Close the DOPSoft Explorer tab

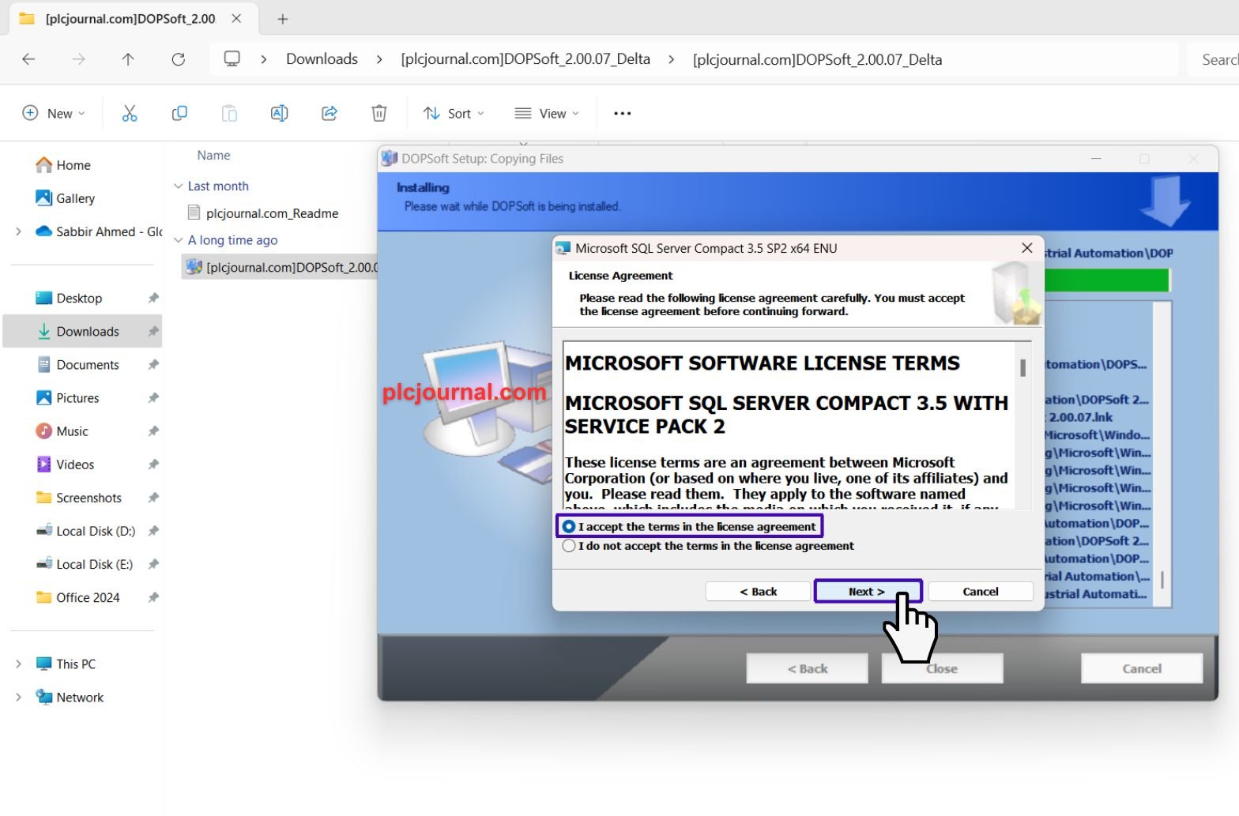[236, 19]
